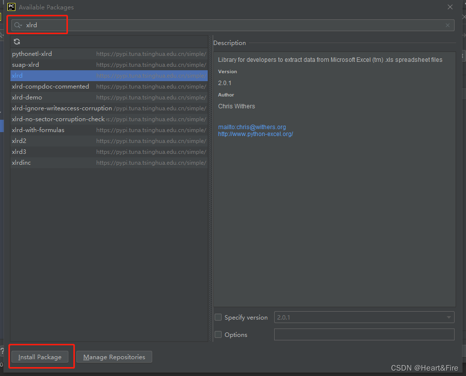Select the xlrd2 package
This screenshot has height=376, width=466.
[x=109, y=141]
